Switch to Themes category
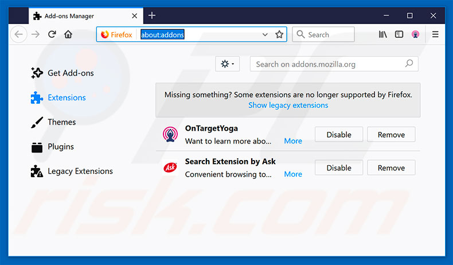This screenshot has width=453, height=265. 53,122
